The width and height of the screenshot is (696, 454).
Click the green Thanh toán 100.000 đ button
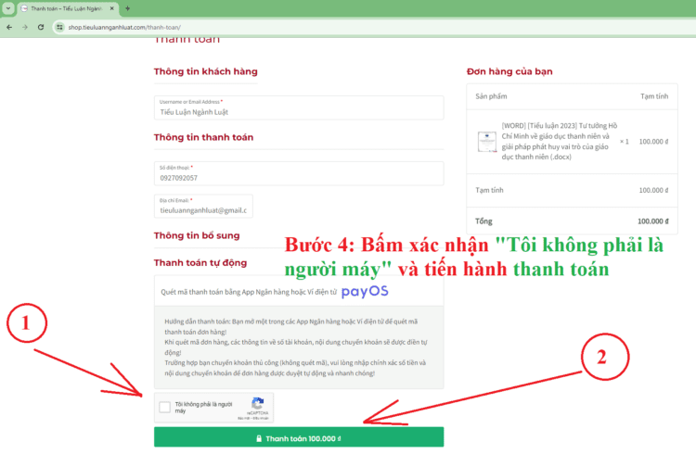click(x=298, y=438)
